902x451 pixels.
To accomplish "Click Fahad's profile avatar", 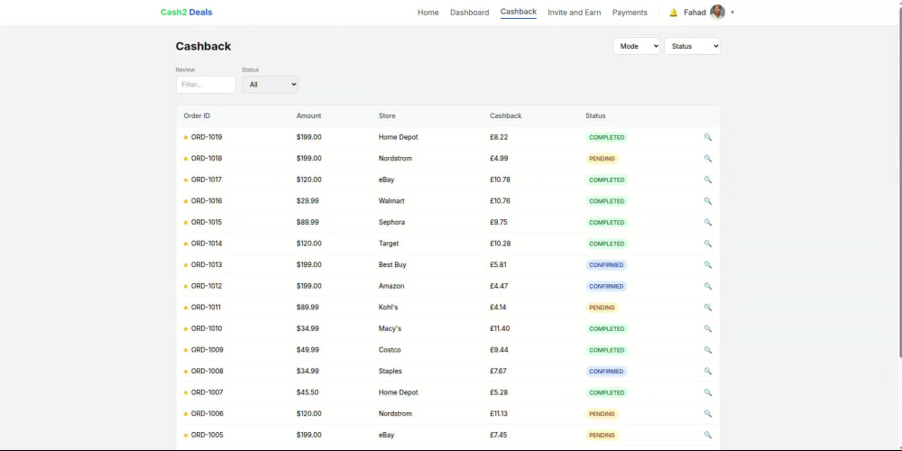I will (x=717, y=12).
